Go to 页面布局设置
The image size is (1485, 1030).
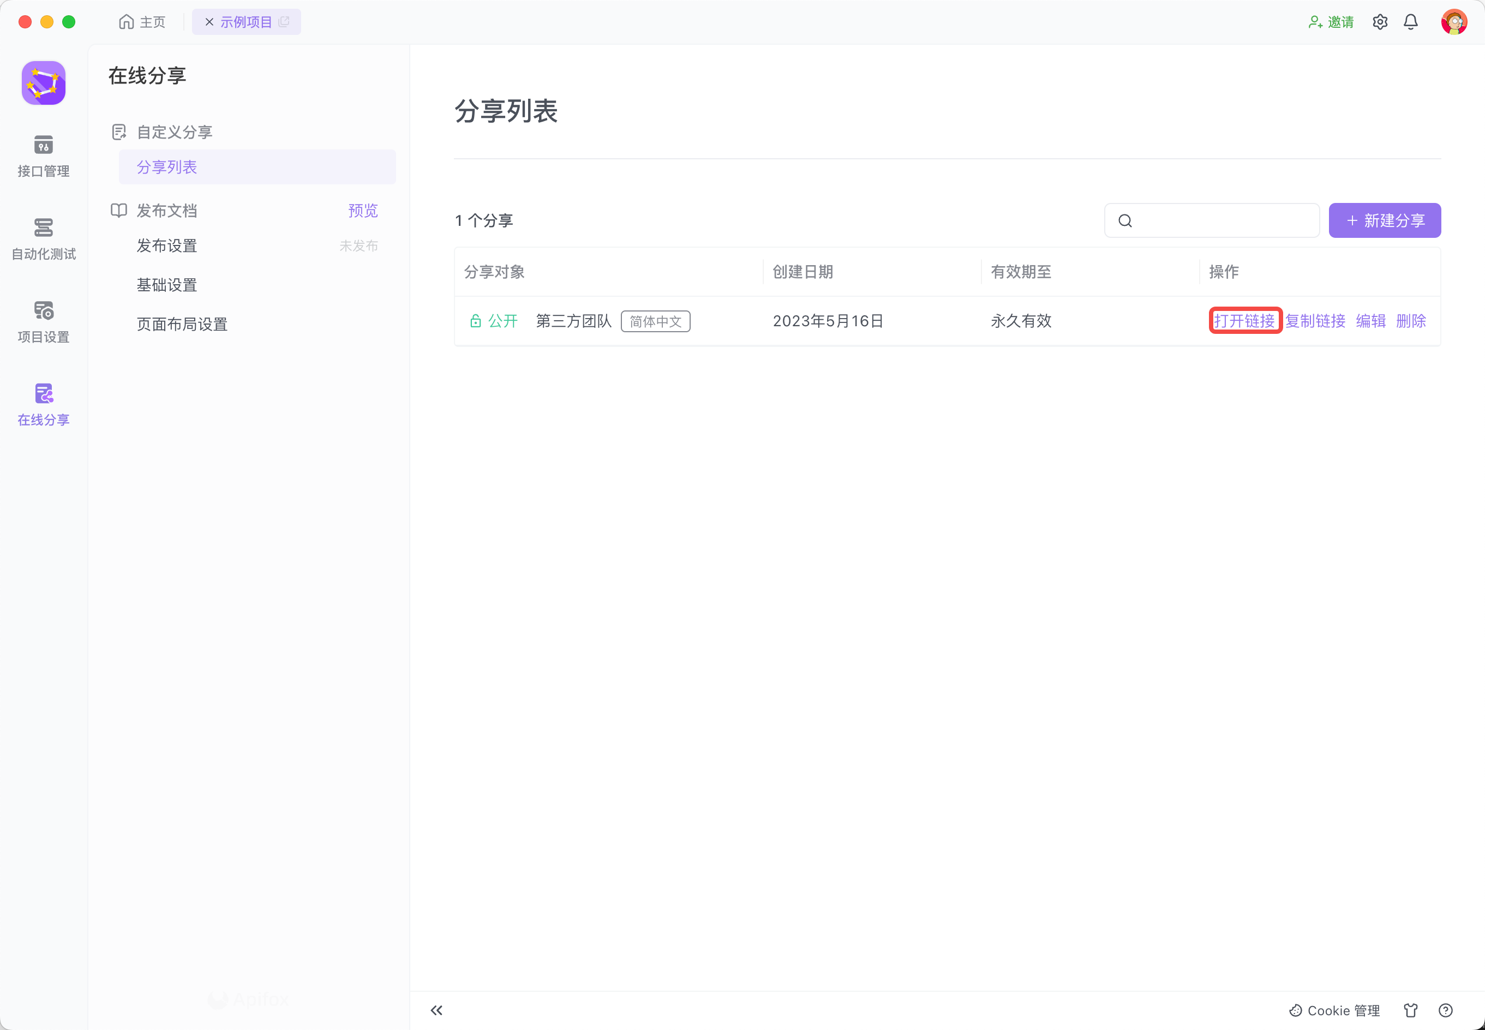(x=182, y=324)
